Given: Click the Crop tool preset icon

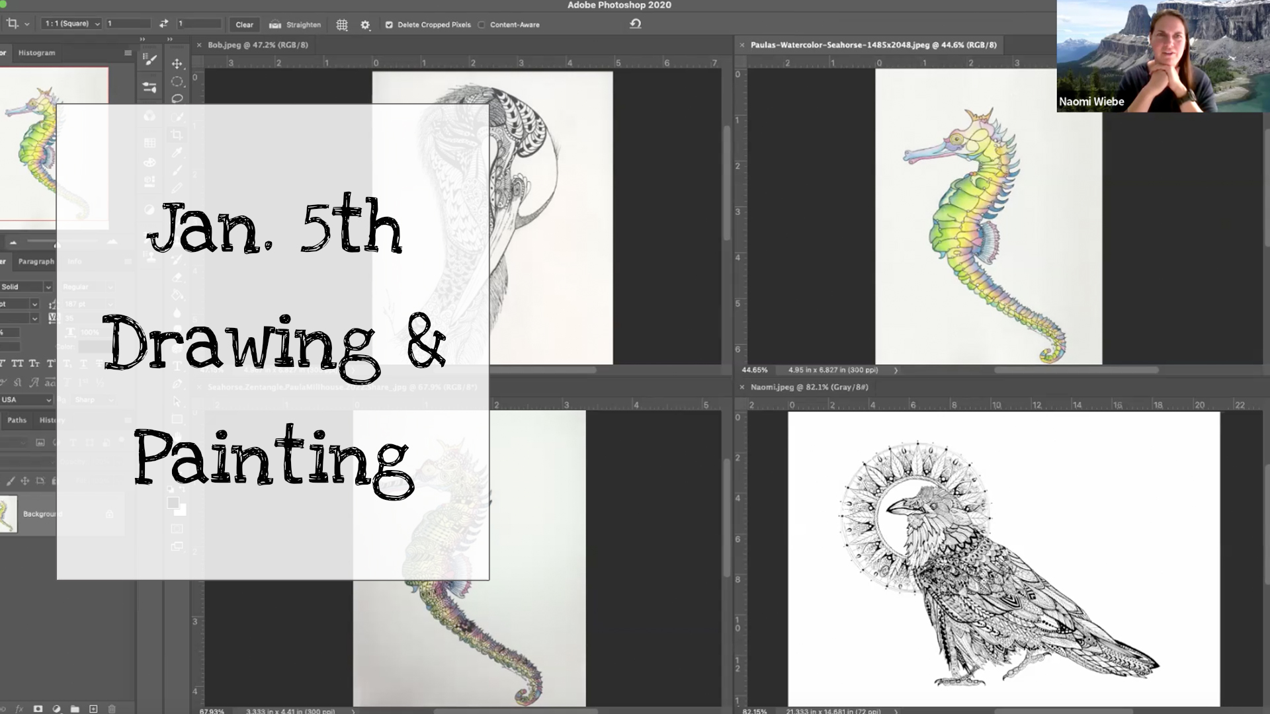Looking at the screenshot, I should [x=12, y=24].
